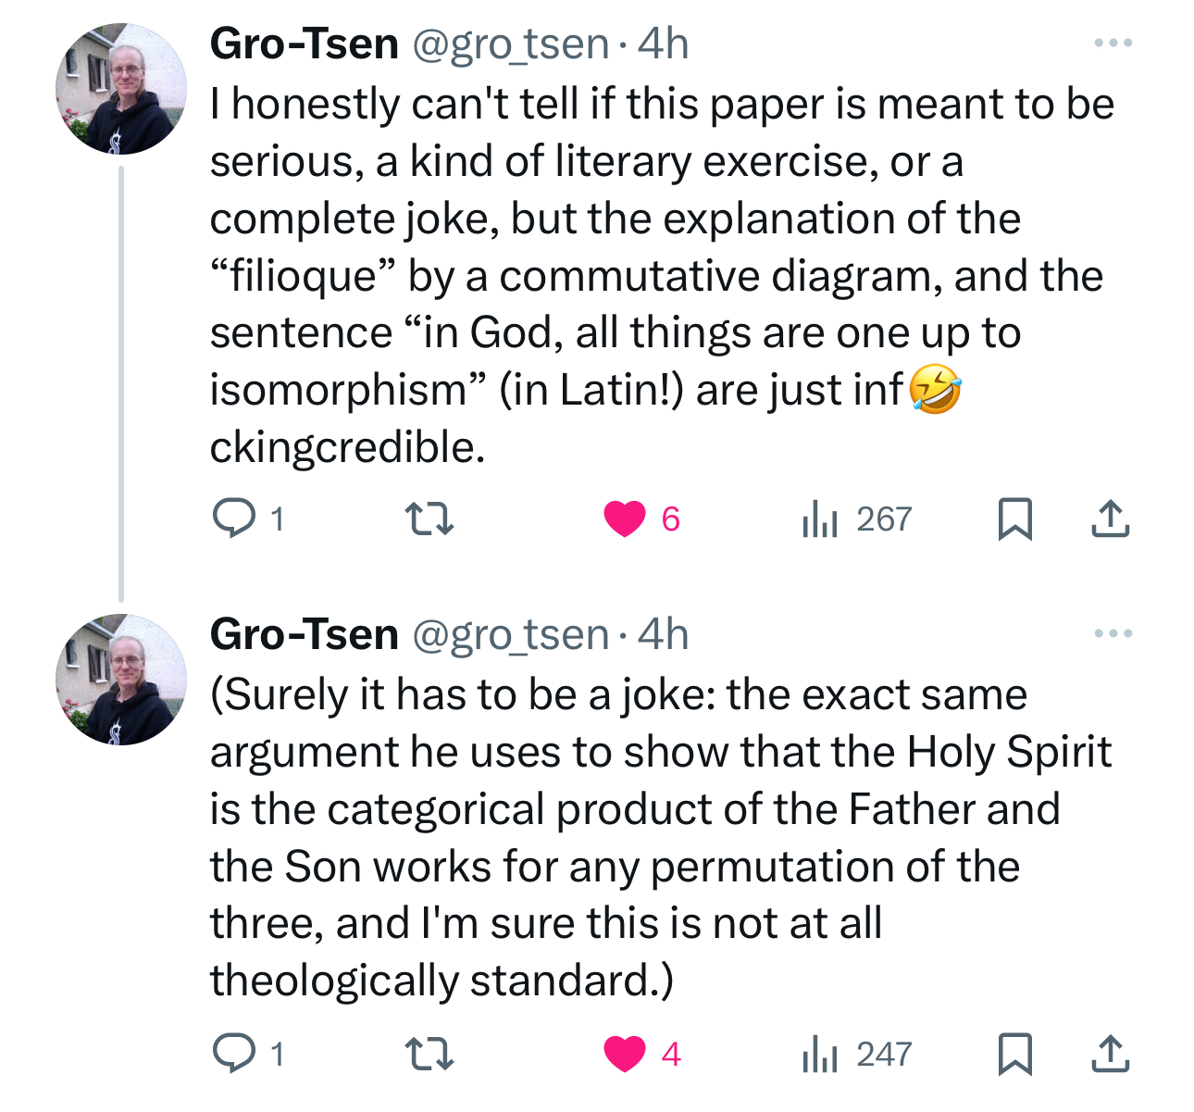Screen dimensions: 1194x1112
Task: Share the second tweet
Action: point(1110,1054)
